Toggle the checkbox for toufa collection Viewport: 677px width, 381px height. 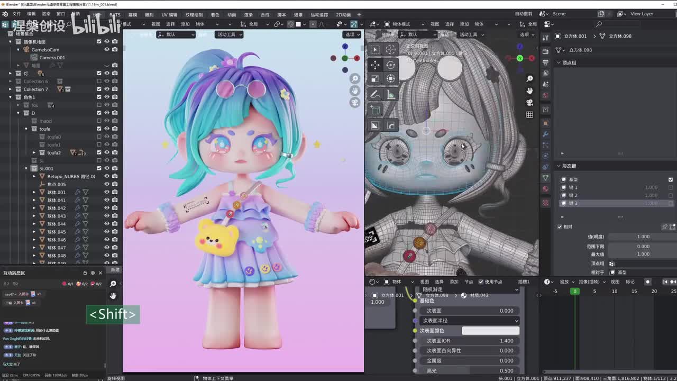pos(99,129)
